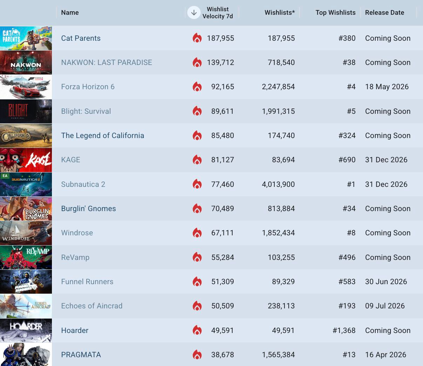
Task: Open the Blight: Survival link
Action: pyautogui.click(x=86, y=111)
